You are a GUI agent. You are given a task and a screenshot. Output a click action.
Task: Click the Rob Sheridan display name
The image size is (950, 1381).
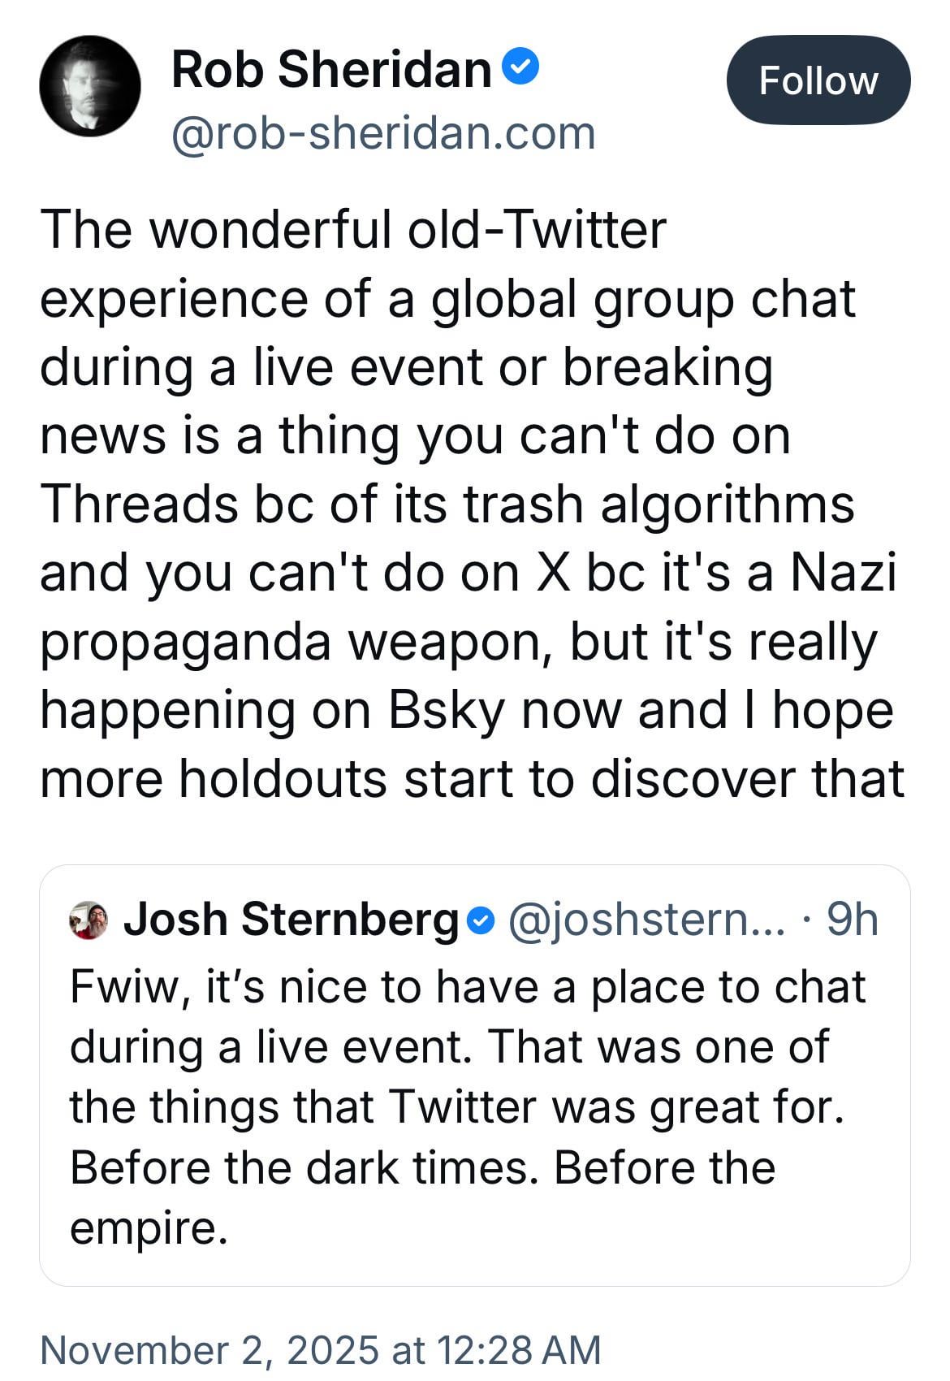pyautogui.click(x=331, y=70)
